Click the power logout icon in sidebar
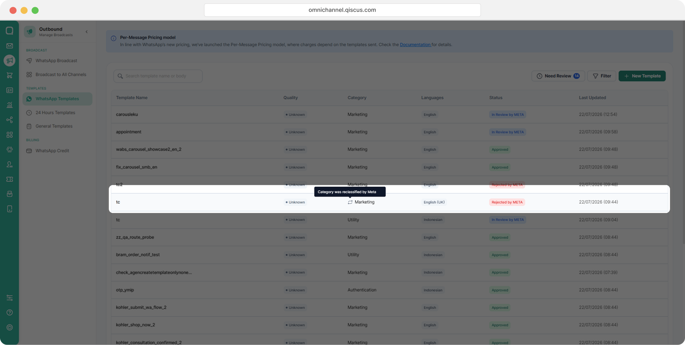The width and height of the screenshot is (685, 345). (x=10, y=327)
